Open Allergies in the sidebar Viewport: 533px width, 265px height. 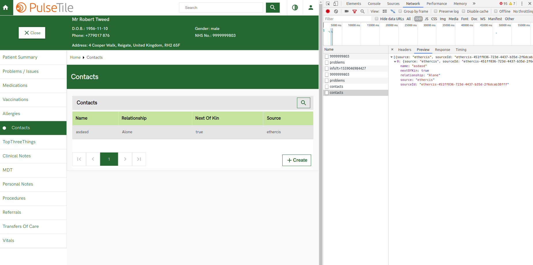tap(33, 114)
